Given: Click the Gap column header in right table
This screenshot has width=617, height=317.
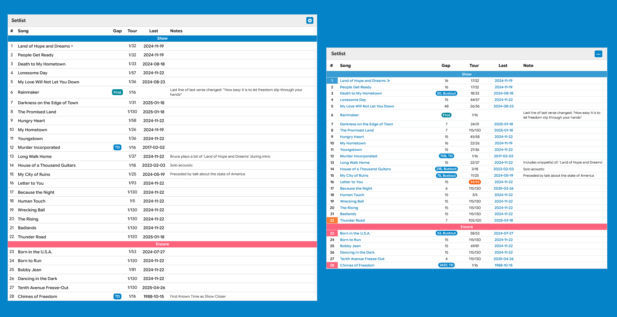Looking at the screenshot, I should coord(446,65).
